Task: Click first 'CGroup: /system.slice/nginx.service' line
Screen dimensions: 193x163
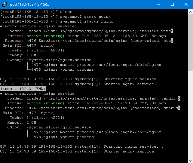Action: click(x=49, y=60)
